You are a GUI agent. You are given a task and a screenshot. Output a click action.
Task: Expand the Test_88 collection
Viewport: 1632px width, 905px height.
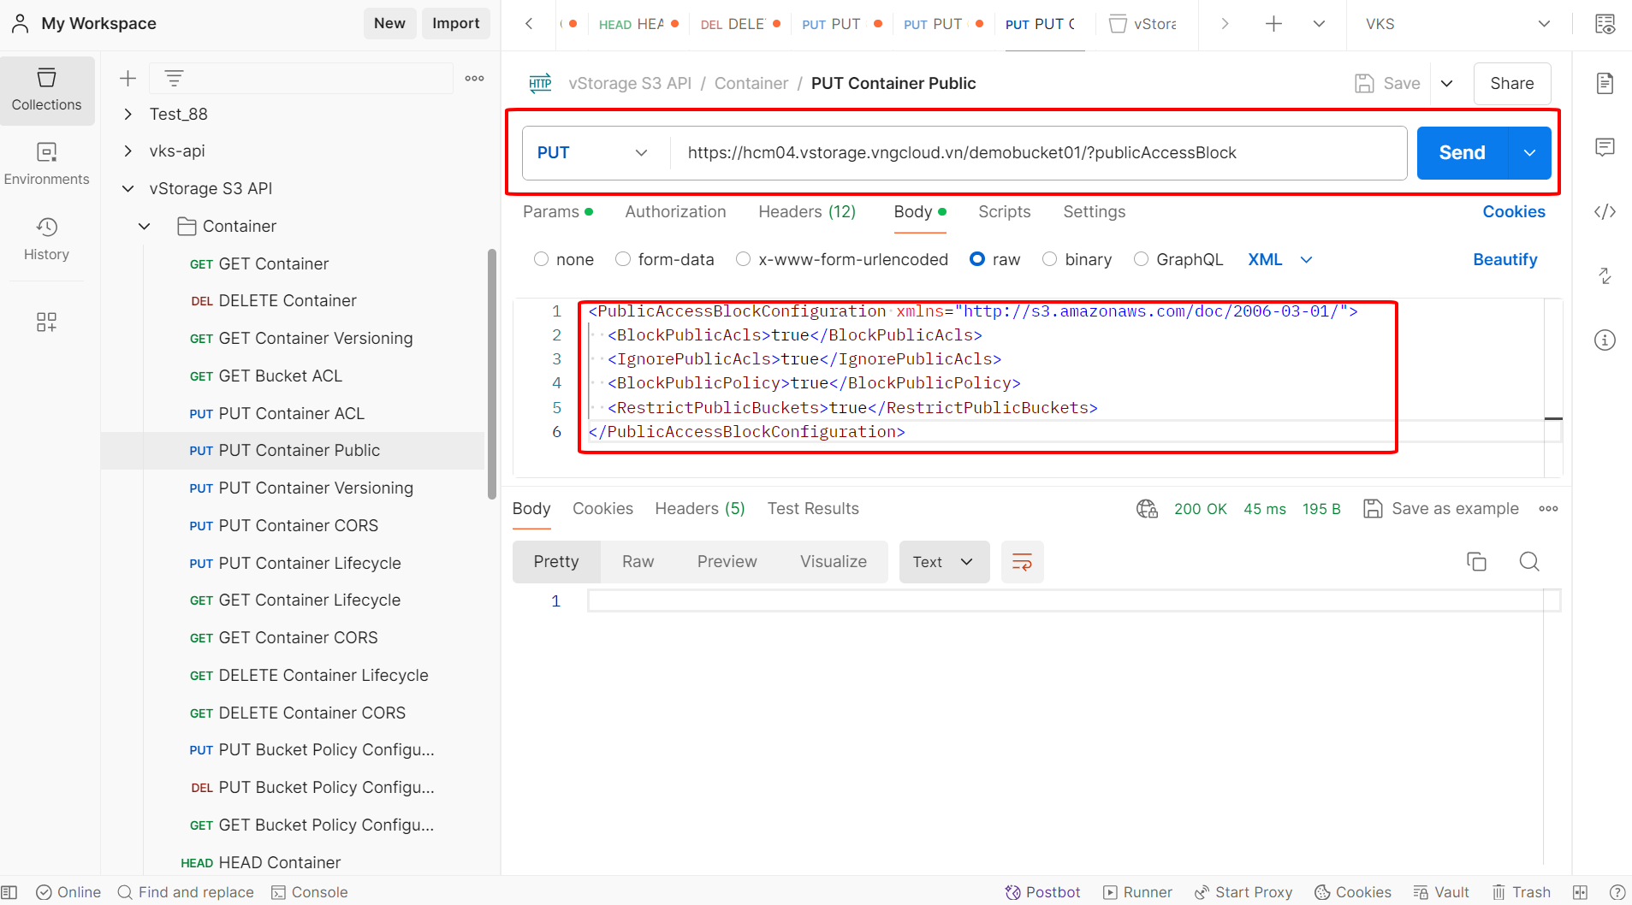point(128,115)
